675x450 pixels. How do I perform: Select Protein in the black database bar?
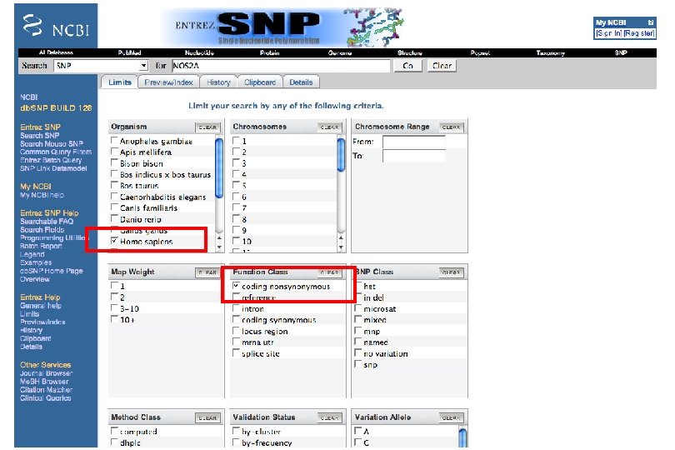pyautogui.click(x=269, y=52)
